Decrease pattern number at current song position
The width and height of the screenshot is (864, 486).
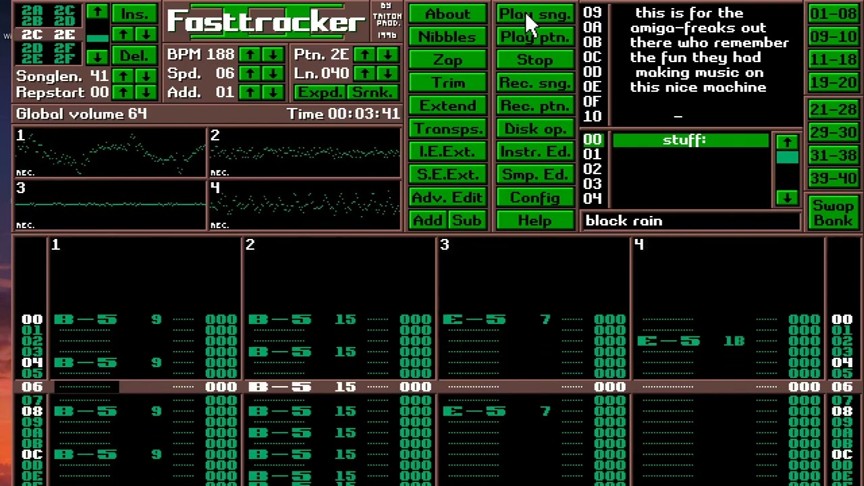[145, 34]
